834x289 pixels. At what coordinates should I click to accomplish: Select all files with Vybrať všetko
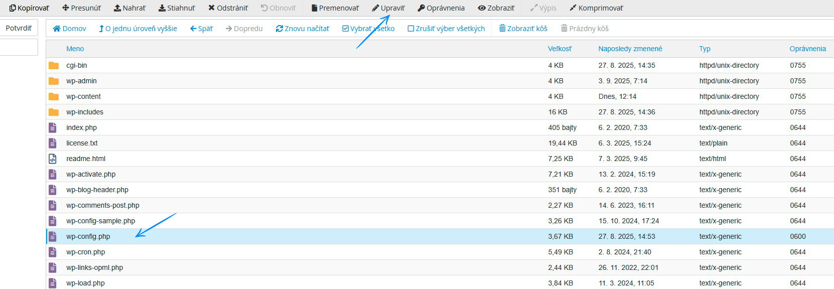pos(368,29)
